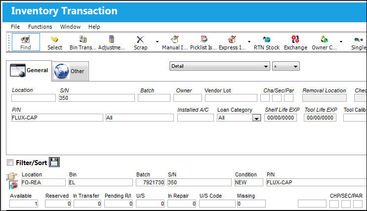Click the first Cha/Sec/Par box

(x=265, y=98)
